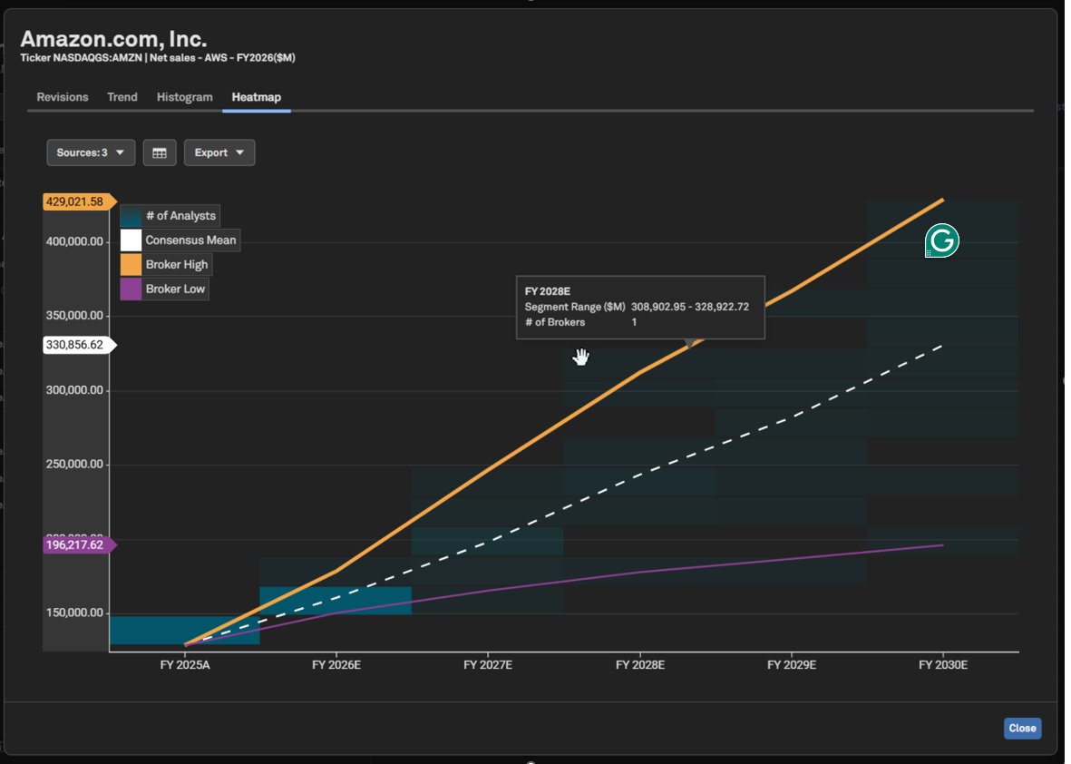Click the purple Broker Low color swatch
The width and height of the screenshot is (1071, 764).
click(x=131, y=289)
